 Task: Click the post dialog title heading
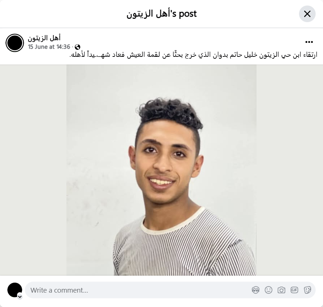pos(162,14)
